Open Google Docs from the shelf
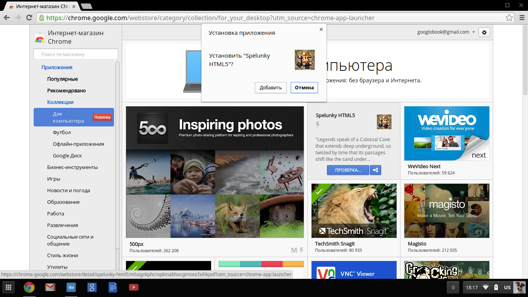 coord(112,287)
